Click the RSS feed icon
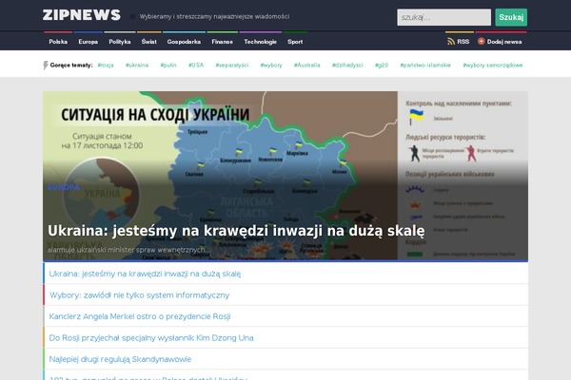571x380 pixels. click(x=451, y=42)
